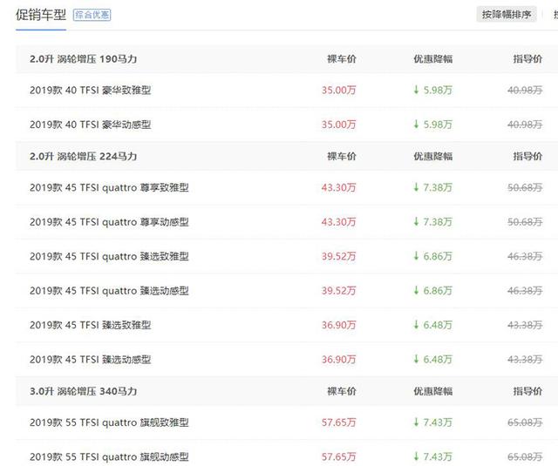Click the 2.0升 涡轮增压 224马力 group header
Viewport: 558px width, 466px height.
84,157
